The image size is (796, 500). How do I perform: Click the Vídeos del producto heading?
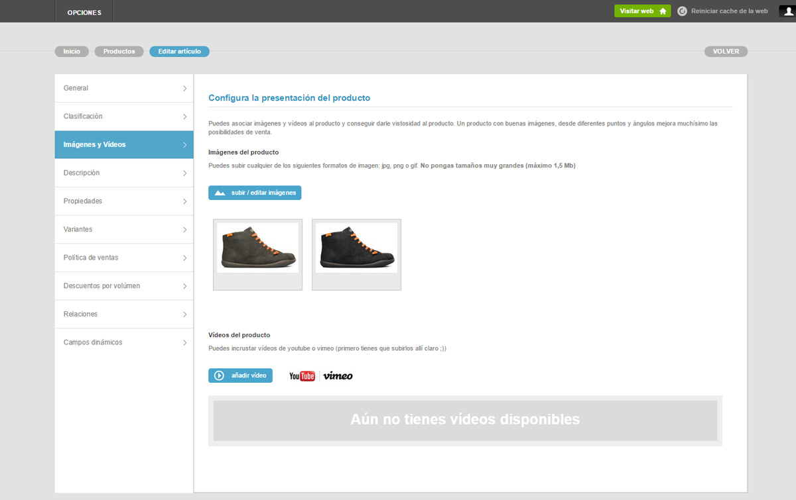pyautogui.click(x=239, y=335)
